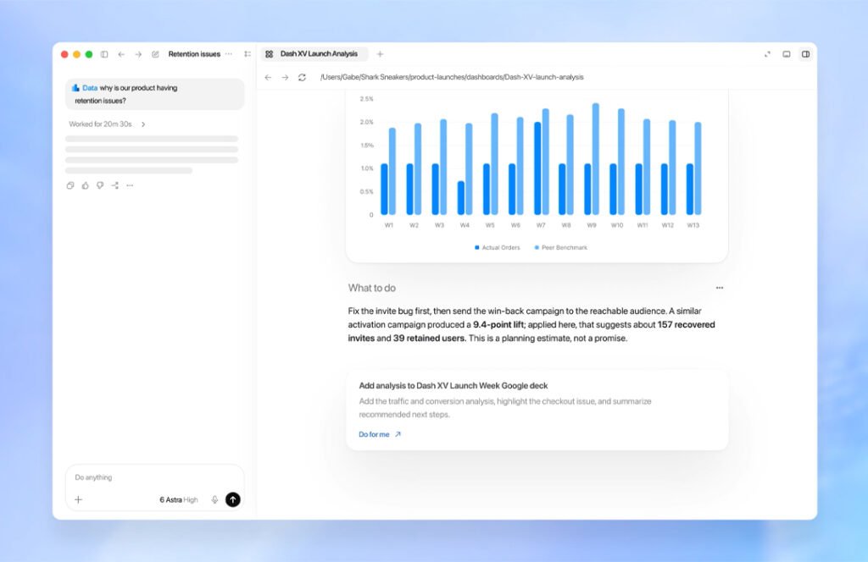Viewport: 868px width, 562px height.
Task: Open more response actions ellipsis
Action: click(130, 185)
